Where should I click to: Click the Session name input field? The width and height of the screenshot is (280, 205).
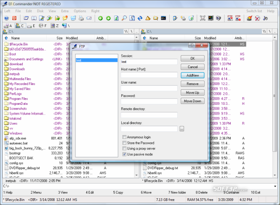(x=149, y=62)
